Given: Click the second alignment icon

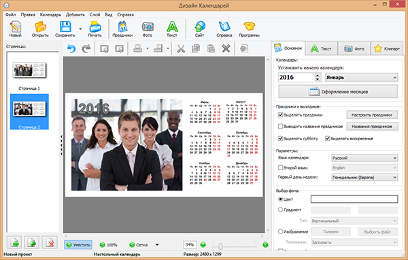Looking at the screenshot, I should 158,48.
